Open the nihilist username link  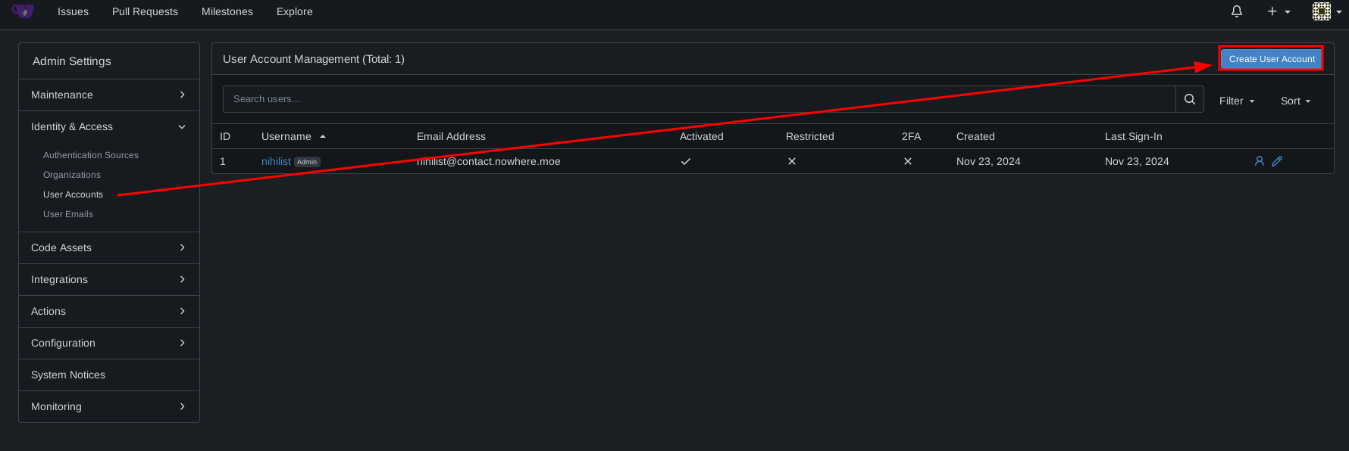[x=276, y=162]
